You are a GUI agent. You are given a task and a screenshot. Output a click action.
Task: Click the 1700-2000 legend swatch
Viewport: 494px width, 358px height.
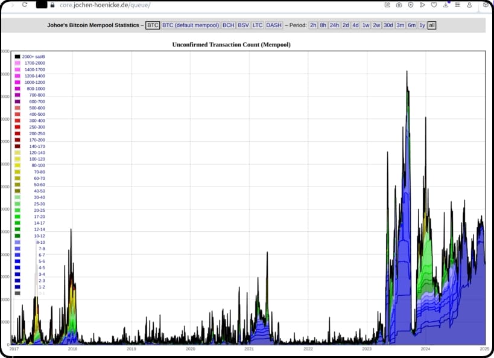point(17,63)
